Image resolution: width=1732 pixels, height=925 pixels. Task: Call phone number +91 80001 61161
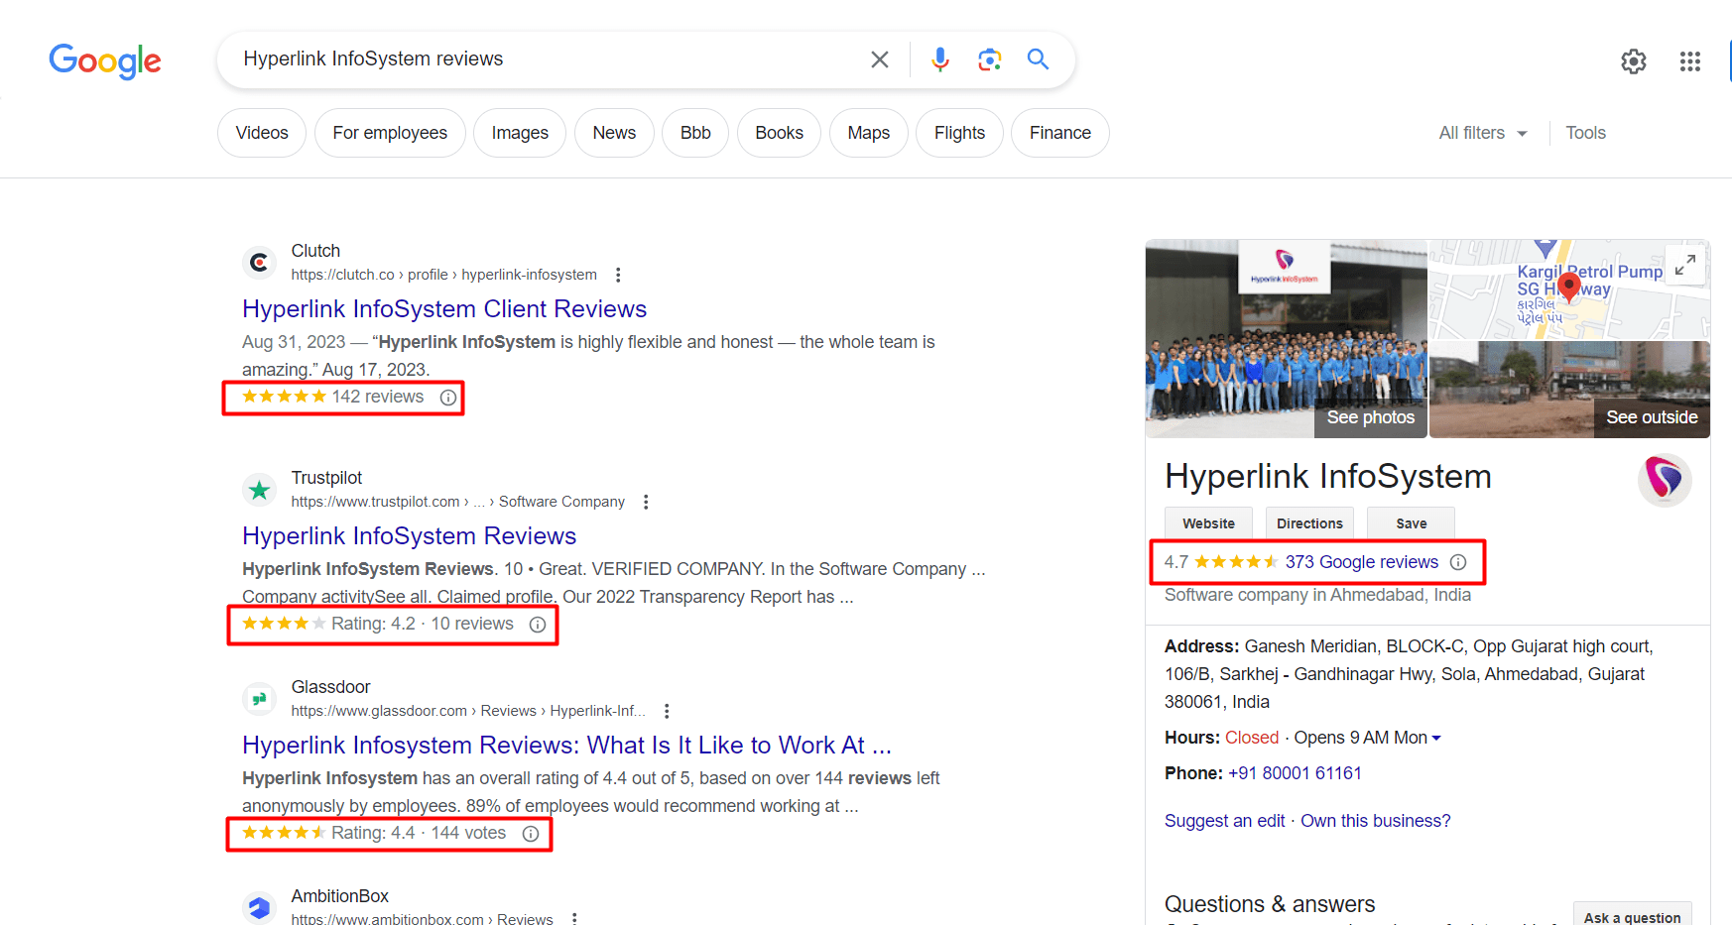(x=1295, y=773)
